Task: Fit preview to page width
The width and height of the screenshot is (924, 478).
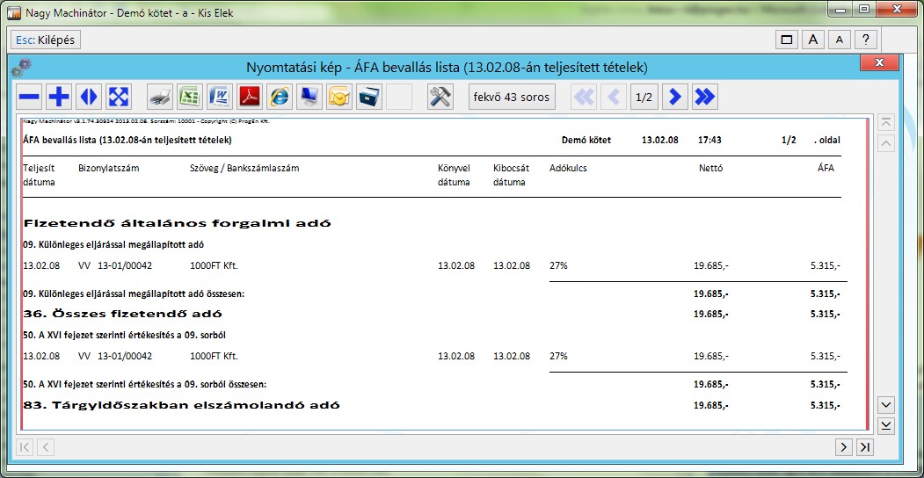Action: pyautogui.click(x=89, y=97)
